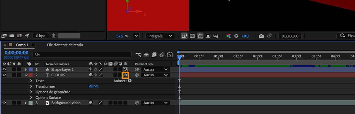
Task: Toggle 3D layer switch for Shape Layer 1
Action: click(x=125, y=70)
